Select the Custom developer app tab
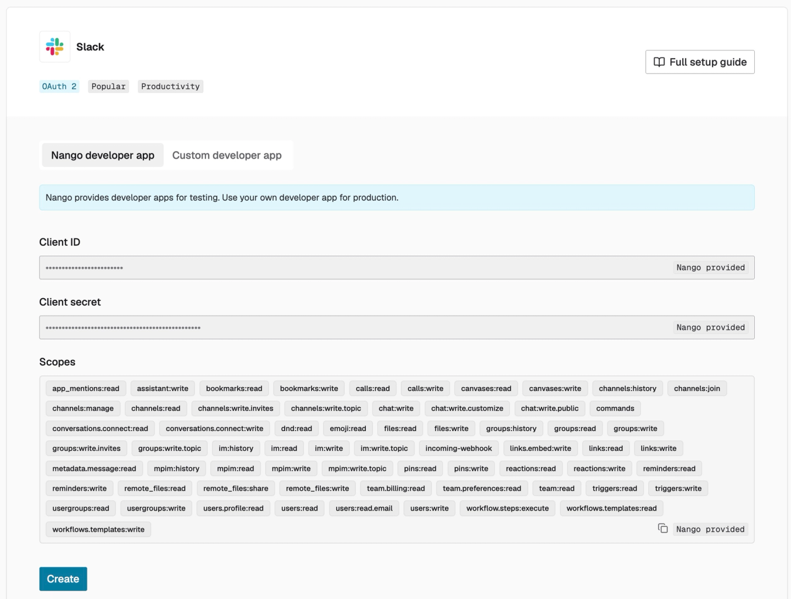This screenshot has width=791, height=599. point(227,155)
